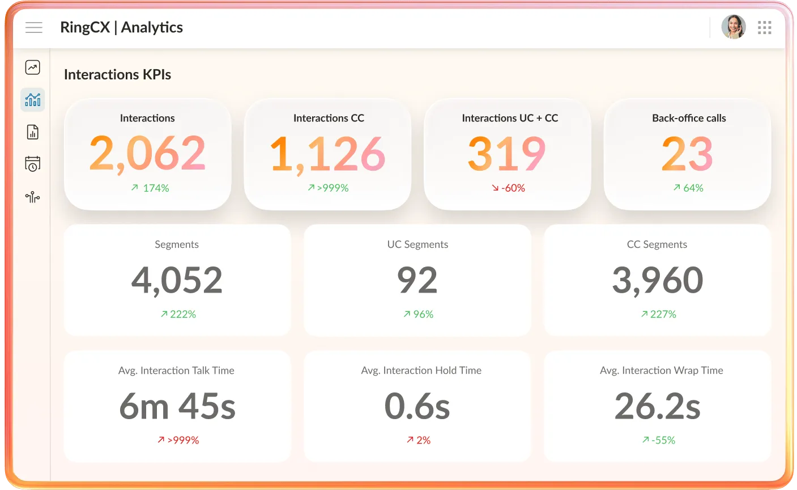Click the -60% decrease indicator
The width and height of the screenshot is (797, 490).
pos(508,188)
